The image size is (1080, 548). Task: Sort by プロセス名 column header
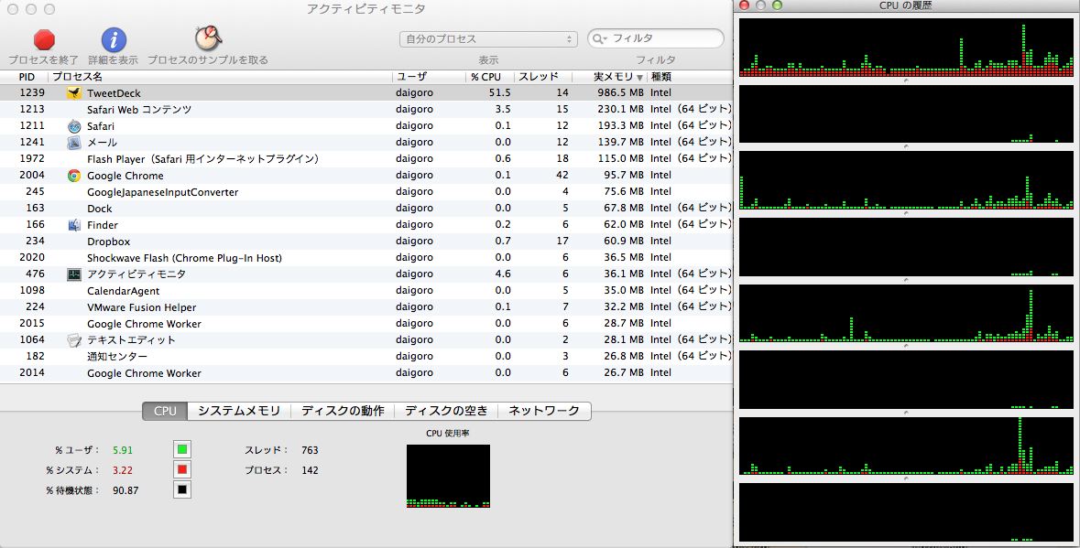pos(221,77)
